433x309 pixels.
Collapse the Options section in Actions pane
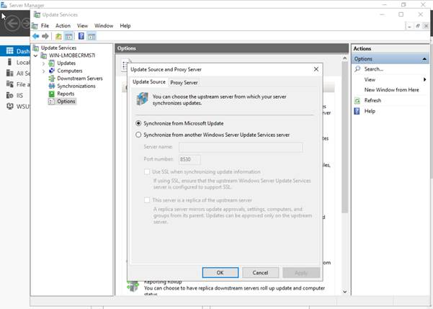point(424,59)
